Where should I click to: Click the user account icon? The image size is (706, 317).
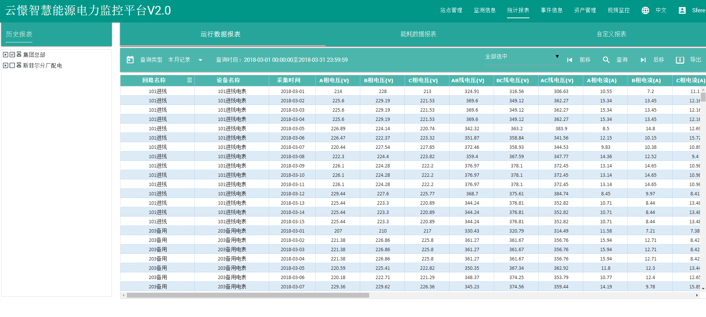point(682,10)
